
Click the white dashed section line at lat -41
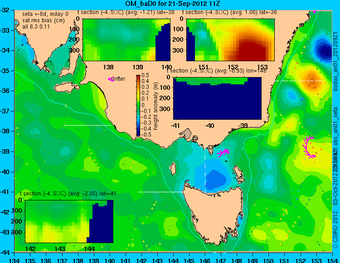pyautogui.click(x=162, y=192)
